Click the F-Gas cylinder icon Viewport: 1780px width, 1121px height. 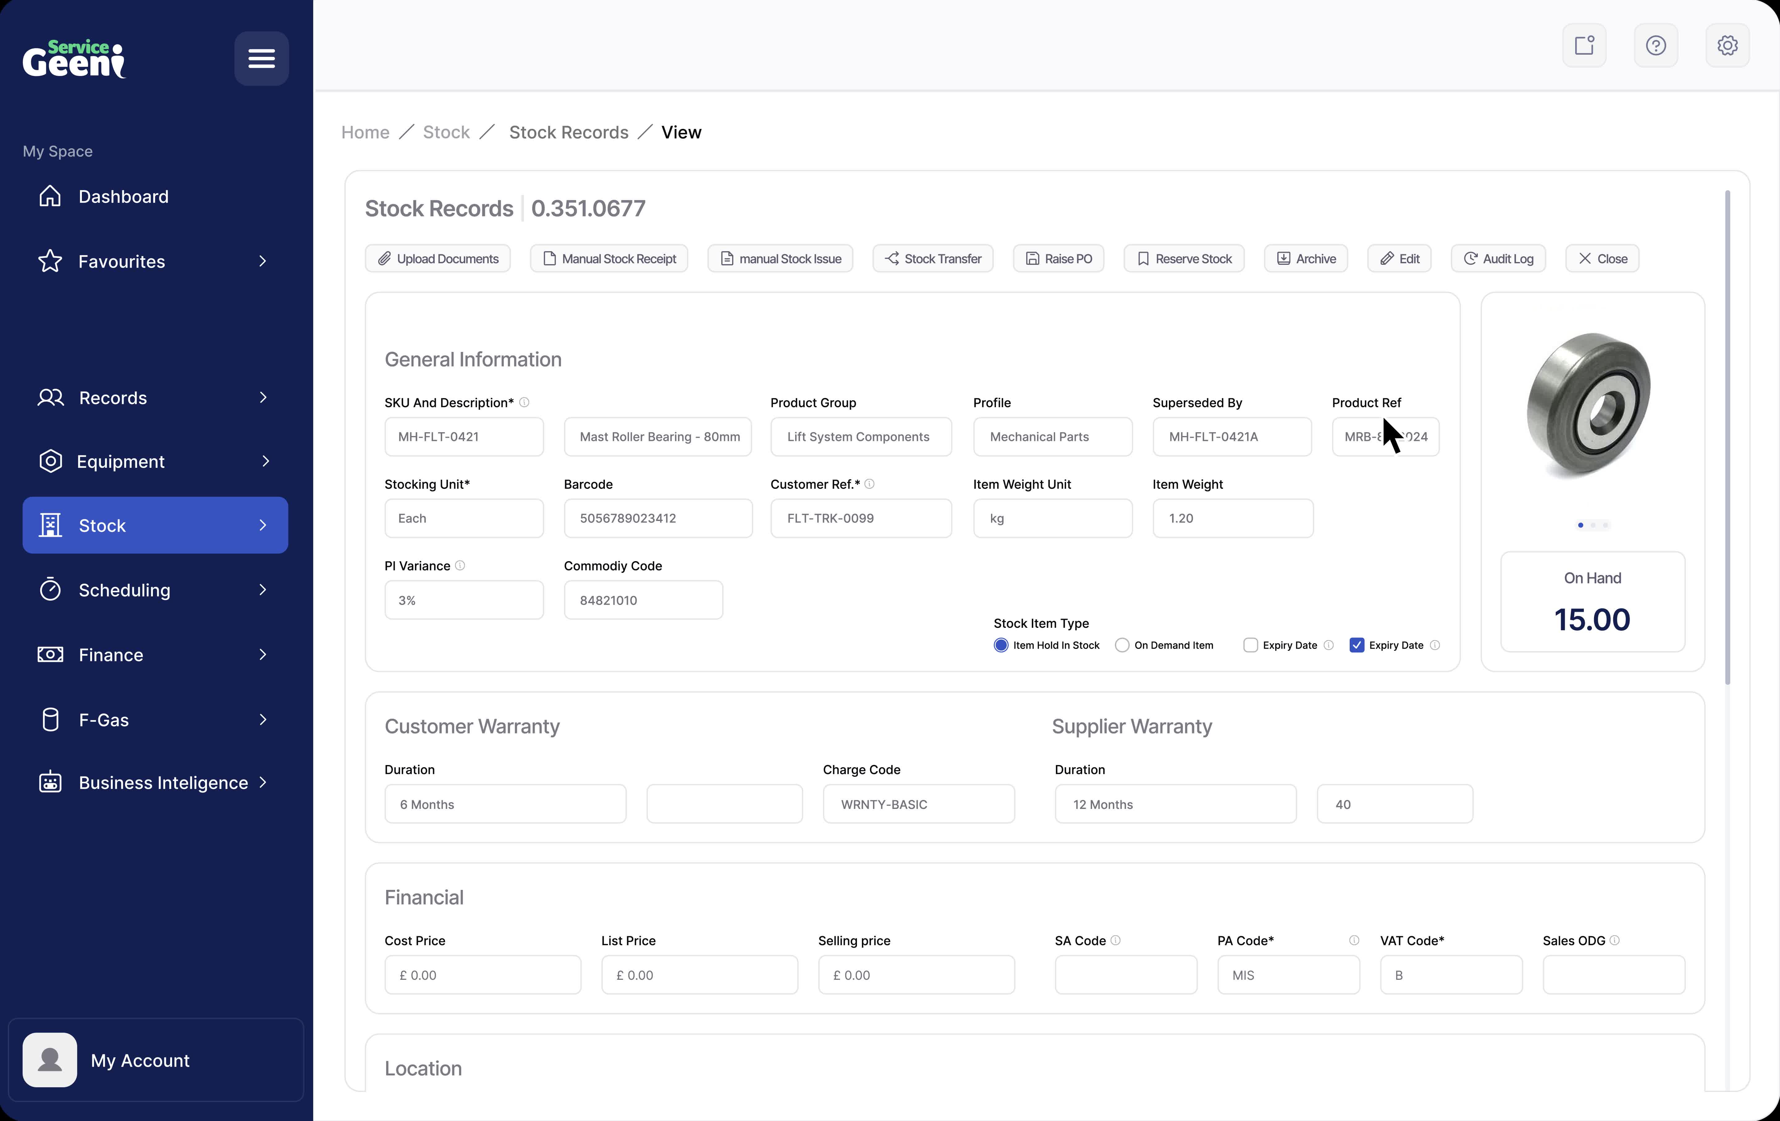point(50,720)
